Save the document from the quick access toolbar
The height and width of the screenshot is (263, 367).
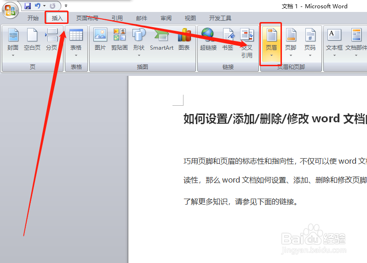28,6
